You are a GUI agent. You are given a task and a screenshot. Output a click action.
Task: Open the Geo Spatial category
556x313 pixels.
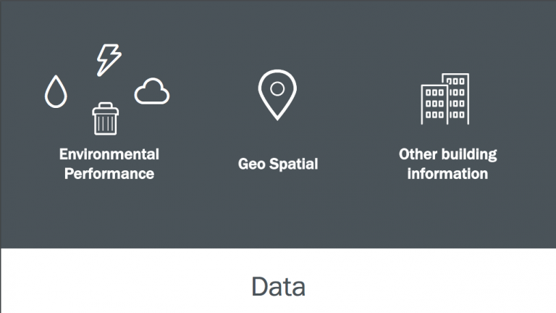278,164
